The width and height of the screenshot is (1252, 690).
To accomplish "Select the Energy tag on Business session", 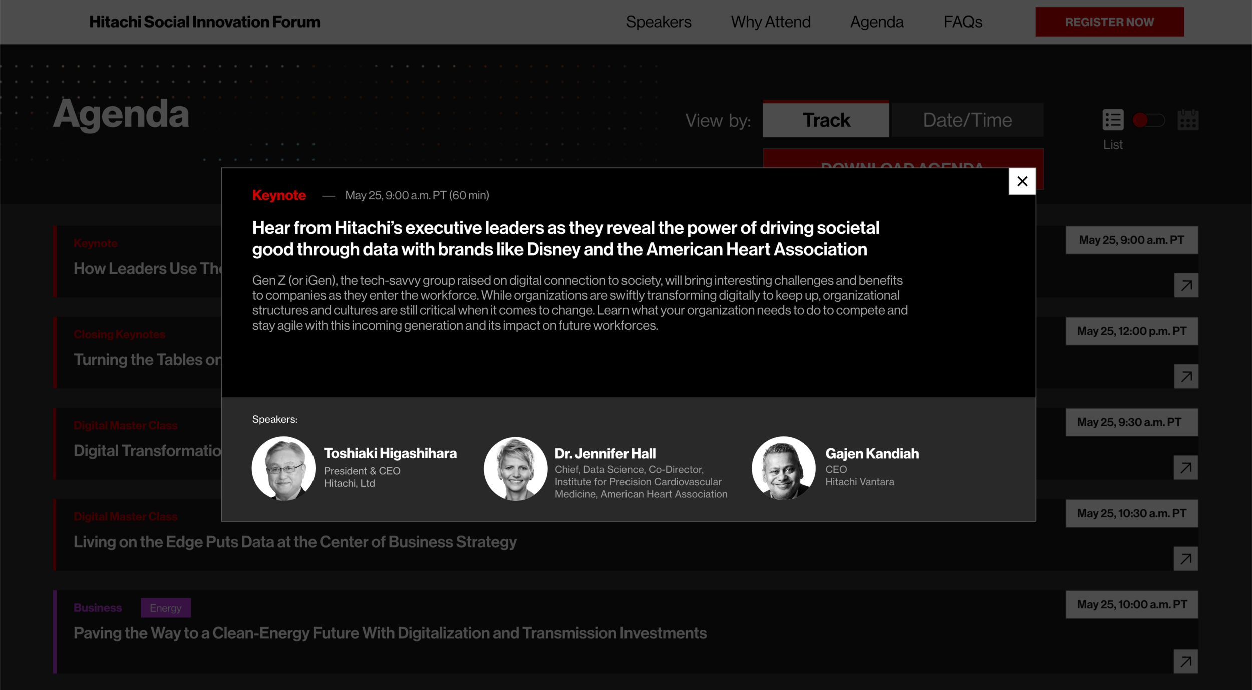I will 166,608.
